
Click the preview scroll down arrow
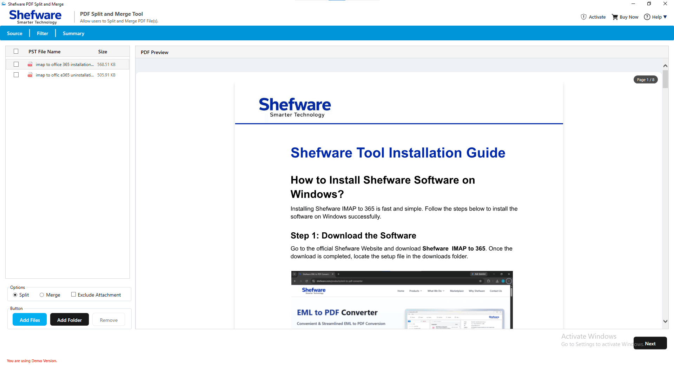(665, 321)
